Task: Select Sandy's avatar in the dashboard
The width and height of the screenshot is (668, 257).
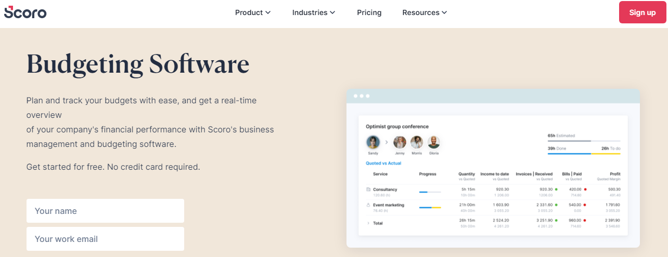Action: pos(372,142)
